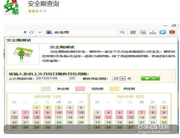Click the three-star app rating
The width and height of the screenshot is (180, 138).
click(37, 11)
